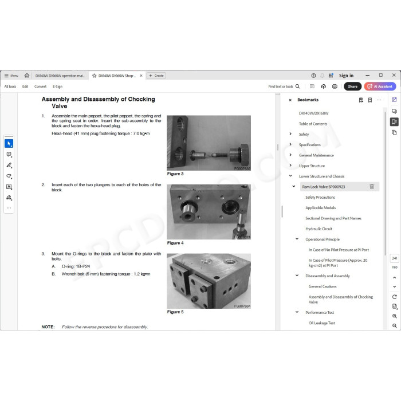Choose the Highlight pen tool
The image size is (401, 401).
click(9, 165)
